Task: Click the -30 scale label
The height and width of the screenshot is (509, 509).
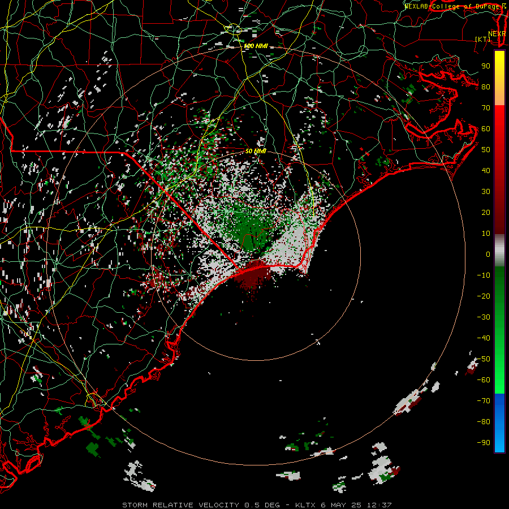Action: 484,317
